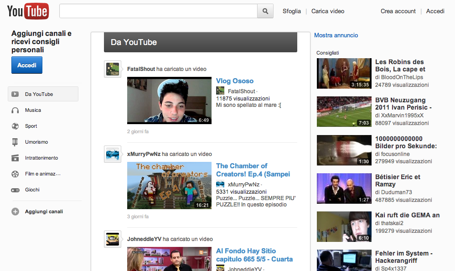Screen dimensions: 455x271
Task: Open xMurryPwNz channel name in feed header
Action: pyautogui.click(x=144, y=154)
